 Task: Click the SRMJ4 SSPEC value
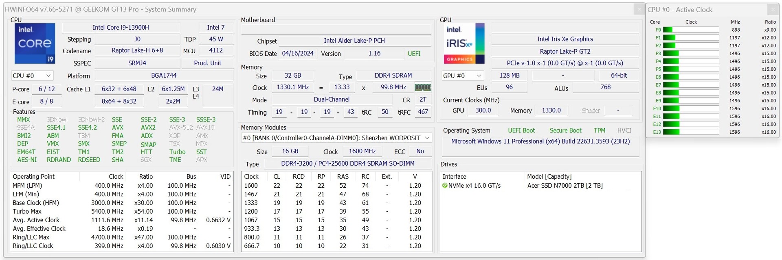coord(137,63)
